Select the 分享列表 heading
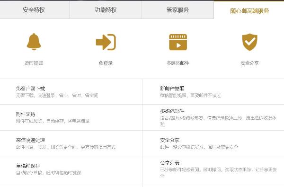 (170, 163)
